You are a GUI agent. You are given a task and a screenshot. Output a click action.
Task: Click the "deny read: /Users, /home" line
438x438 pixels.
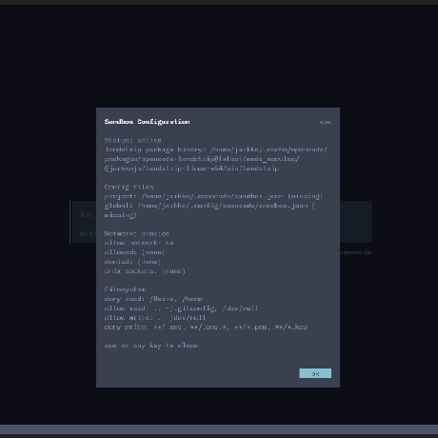click(153, 299)
